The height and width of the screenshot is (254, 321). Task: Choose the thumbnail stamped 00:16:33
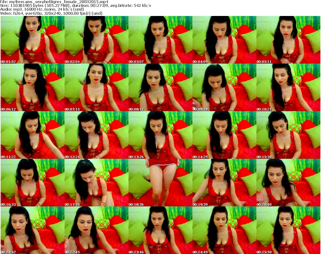pyautogui.click(x=33, y=183)
